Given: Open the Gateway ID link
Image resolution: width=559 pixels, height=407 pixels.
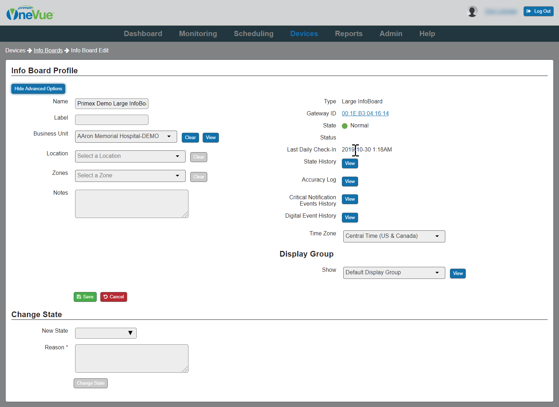Looking at the screenshot, I should click(365, 114).
